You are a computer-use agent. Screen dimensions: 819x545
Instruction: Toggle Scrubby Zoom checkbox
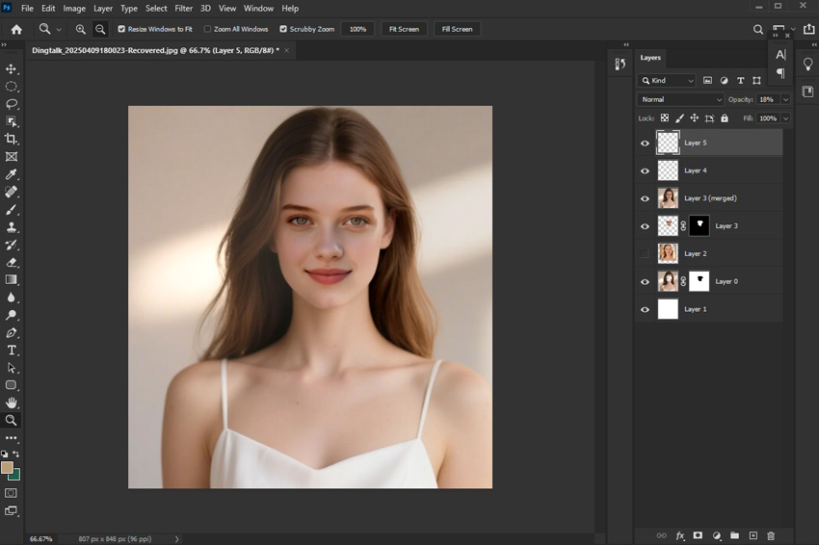(283, 29)
